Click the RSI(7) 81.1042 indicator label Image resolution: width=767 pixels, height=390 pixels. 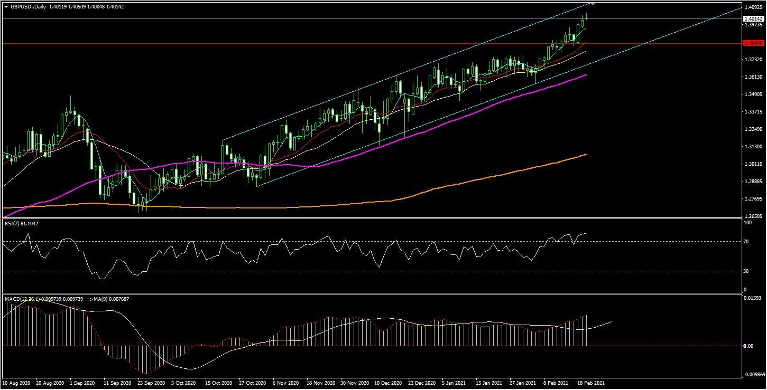point(22,224)
